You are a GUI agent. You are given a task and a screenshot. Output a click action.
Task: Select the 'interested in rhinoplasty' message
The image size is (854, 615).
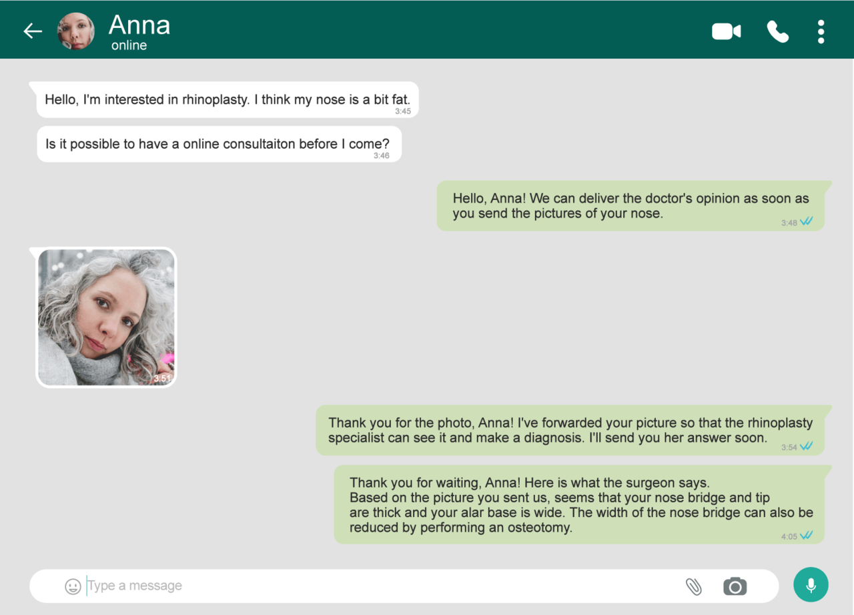click(x=228, y=100)
